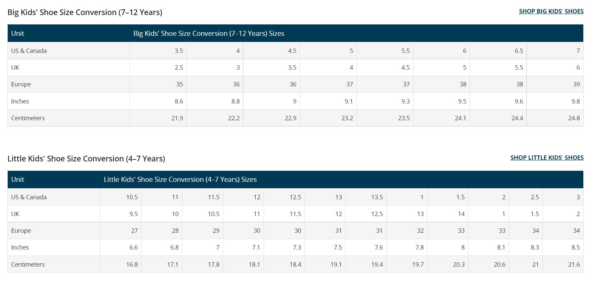Click the 16.8 centimeters cell in Little Kids' table

(x=132, y=265)
